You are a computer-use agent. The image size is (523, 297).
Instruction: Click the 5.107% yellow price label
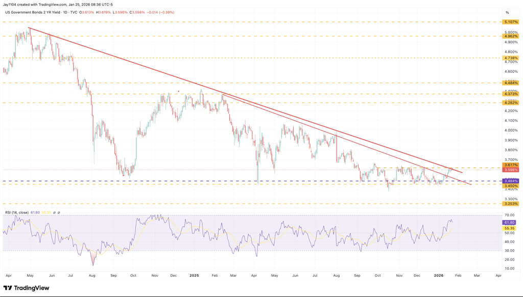coord(511,22)
